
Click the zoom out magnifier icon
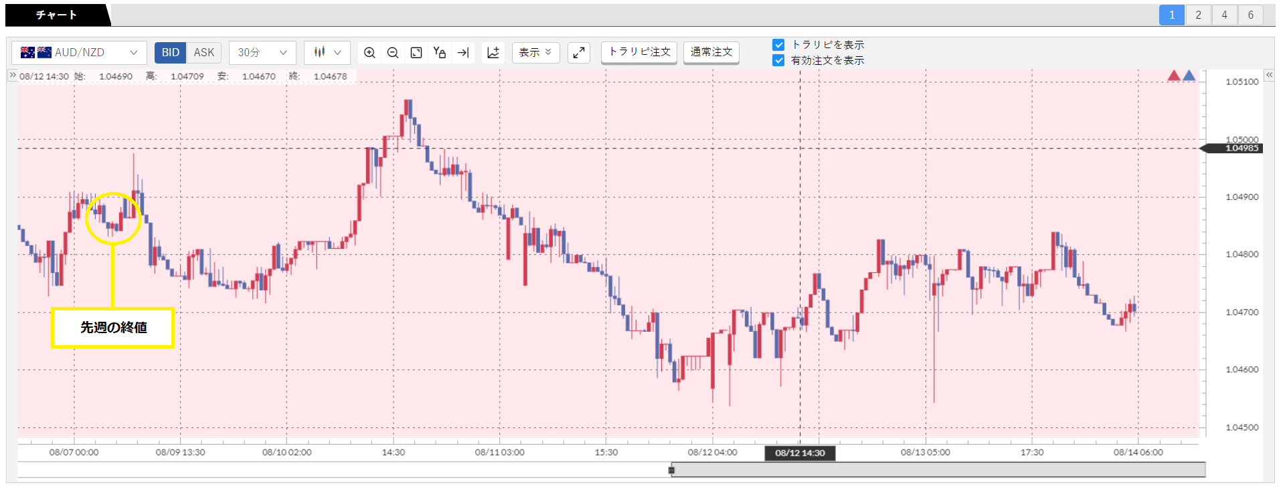point(393,52)
